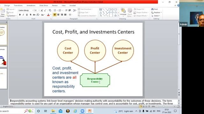Enable align text right
This screenshot has height=114, width=204.
(62, 15)
